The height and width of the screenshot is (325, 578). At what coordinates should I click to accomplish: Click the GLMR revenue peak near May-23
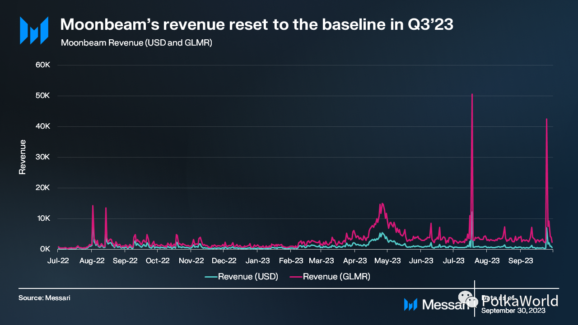pyautogui.click(x=382, y=204)
